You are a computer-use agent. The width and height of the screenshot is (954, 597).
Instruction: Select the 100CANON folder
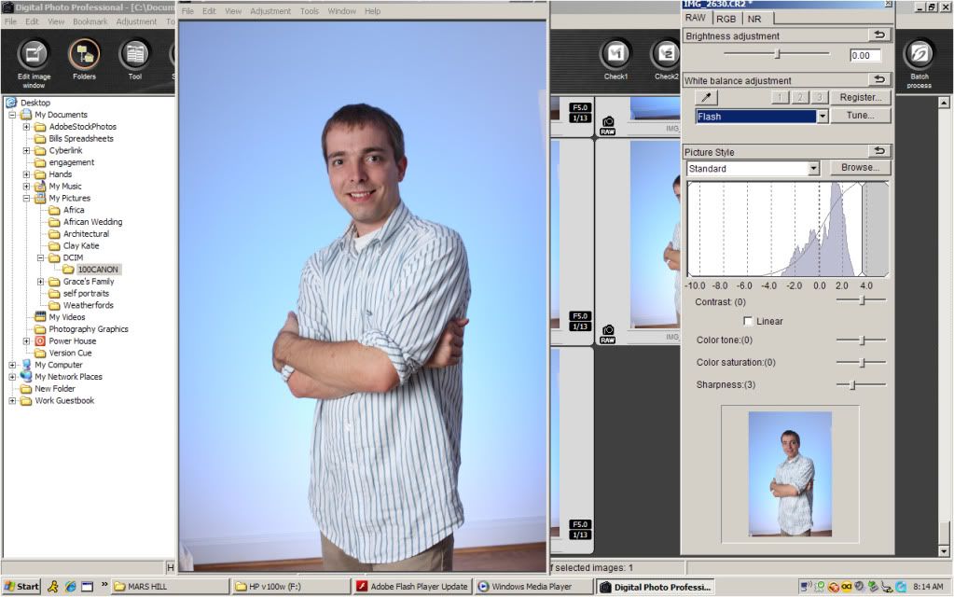point(97,269)
